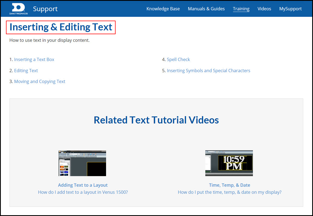Open the Editing Text tutorial
This screenshot has height=216, width=313.
click(26, 70)
